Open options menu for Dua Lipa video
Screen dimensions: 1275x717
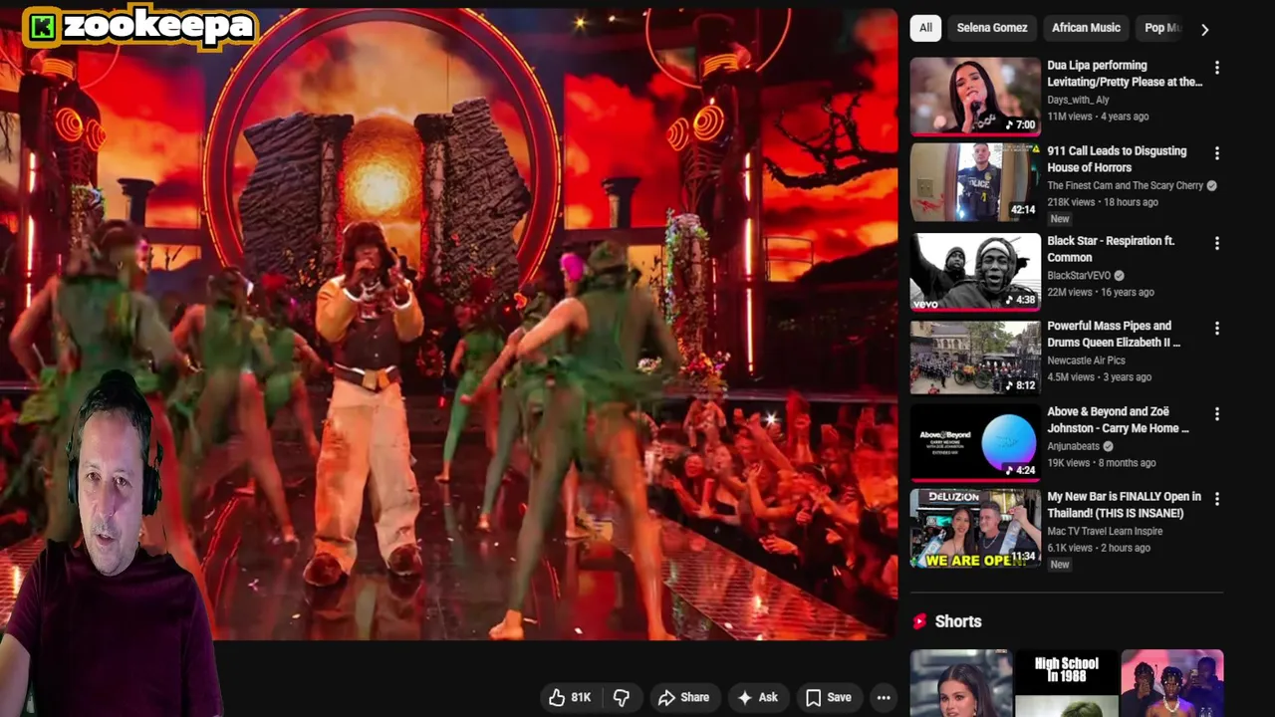click(1216, 68)
